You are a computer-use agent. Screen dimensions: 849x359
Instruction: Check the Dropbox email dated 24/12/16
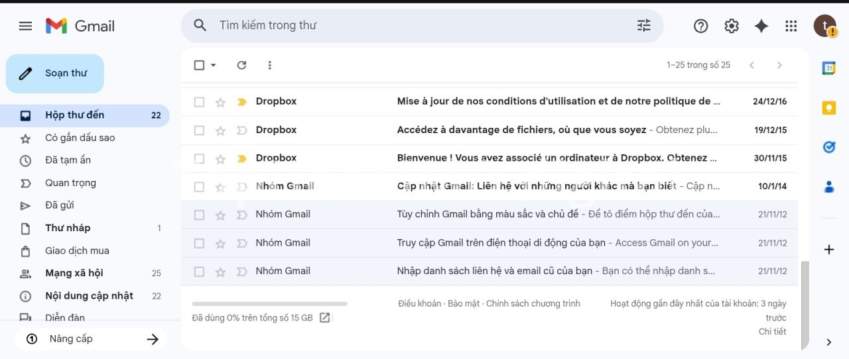(199, 102)
